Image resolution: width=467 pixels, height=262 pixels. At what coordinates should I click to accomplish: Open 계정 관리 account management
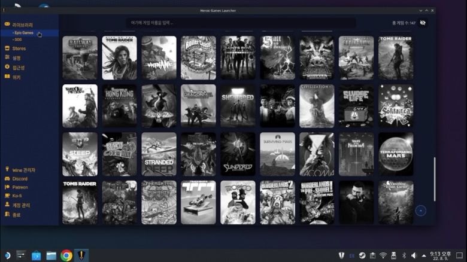tap(17, 205)
